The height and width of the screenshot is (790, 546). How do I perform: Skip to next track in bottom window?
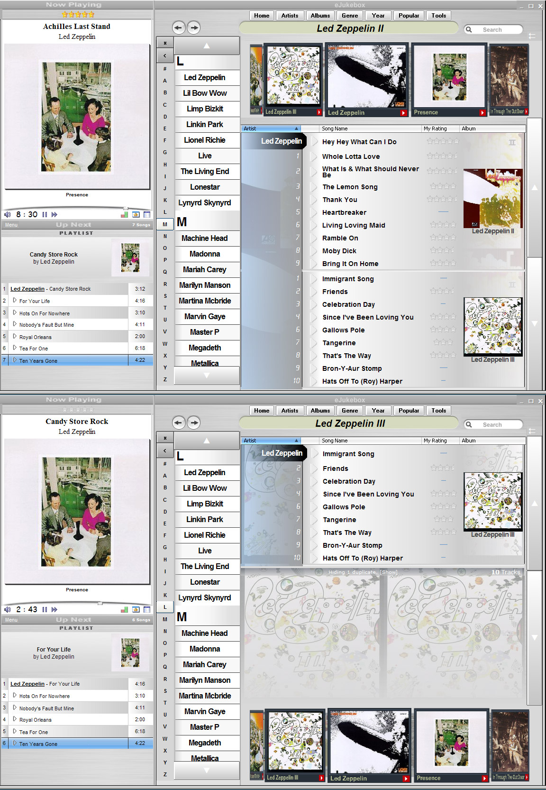[x=55, y=609]
